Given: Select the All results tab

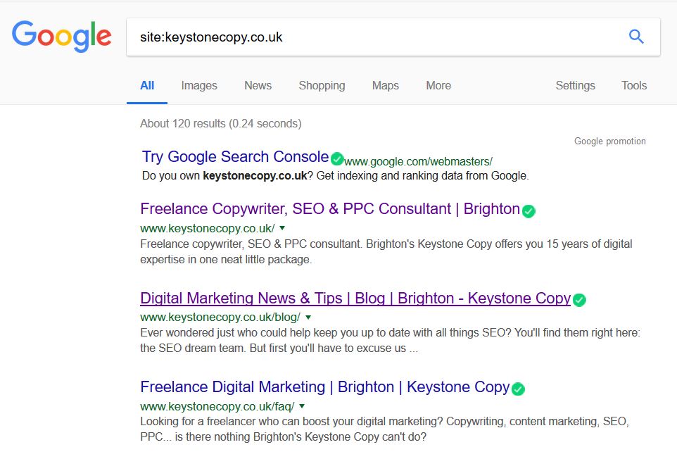Looking at the screenshot, I should tap(147, 85).
